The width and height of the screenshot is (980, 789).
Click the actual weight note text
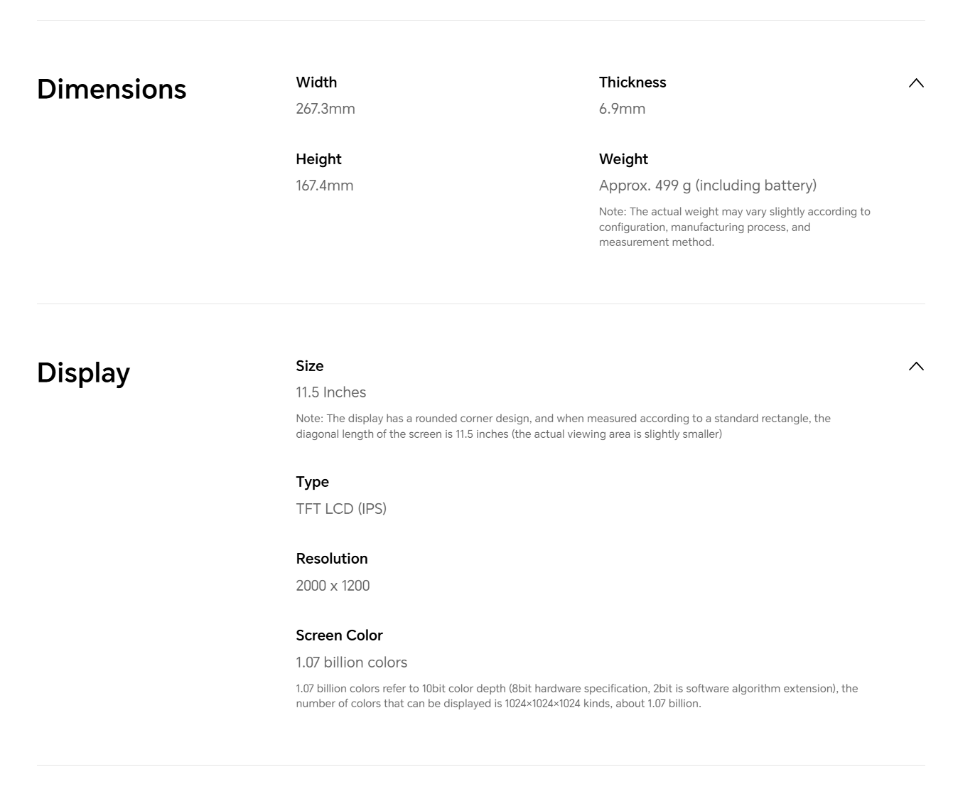[x=734, y=227]
